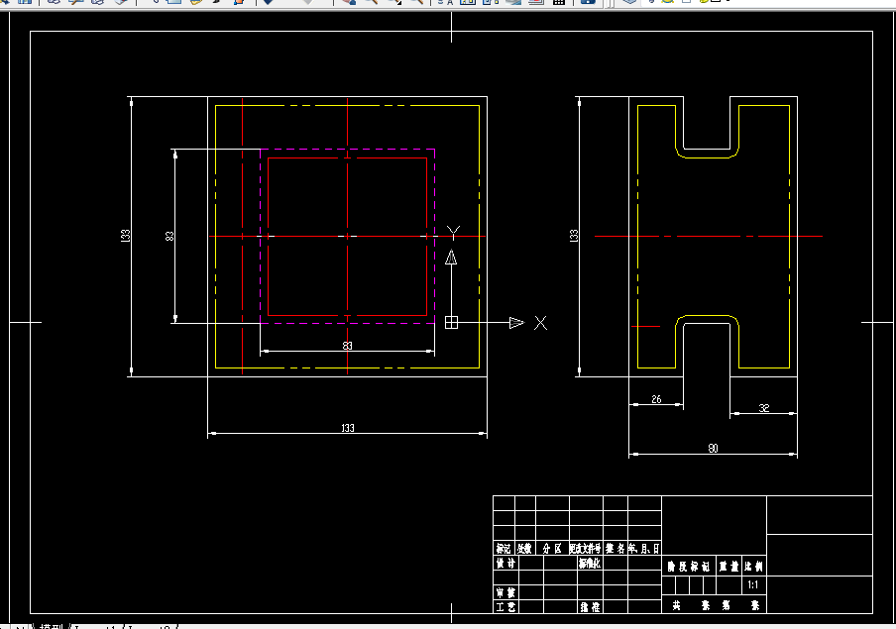Select the vertical 83 dimension text

(169, 236)
